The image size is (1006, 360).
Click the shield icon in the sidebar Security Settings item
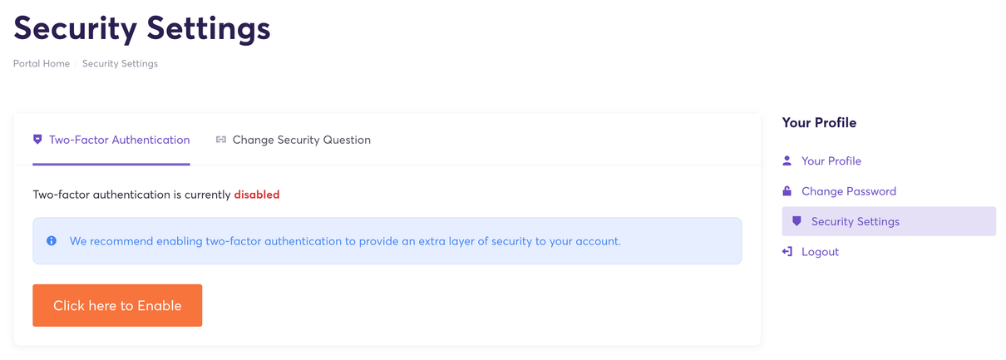[x=796, y=221]
